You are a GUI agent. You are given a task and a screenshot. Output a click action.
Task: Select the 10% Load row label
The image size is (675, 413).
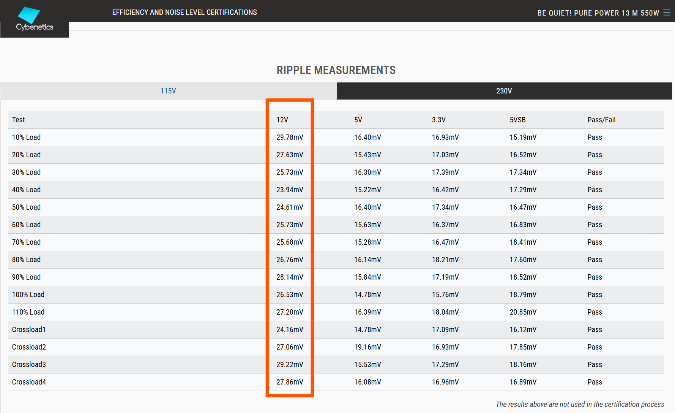[x=26, y=137]
